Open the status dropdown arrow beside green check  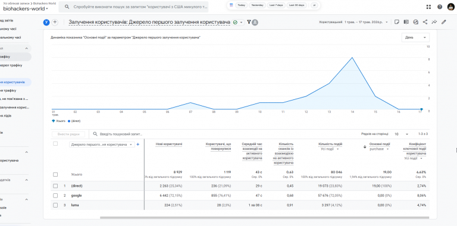tap(241, 23)
